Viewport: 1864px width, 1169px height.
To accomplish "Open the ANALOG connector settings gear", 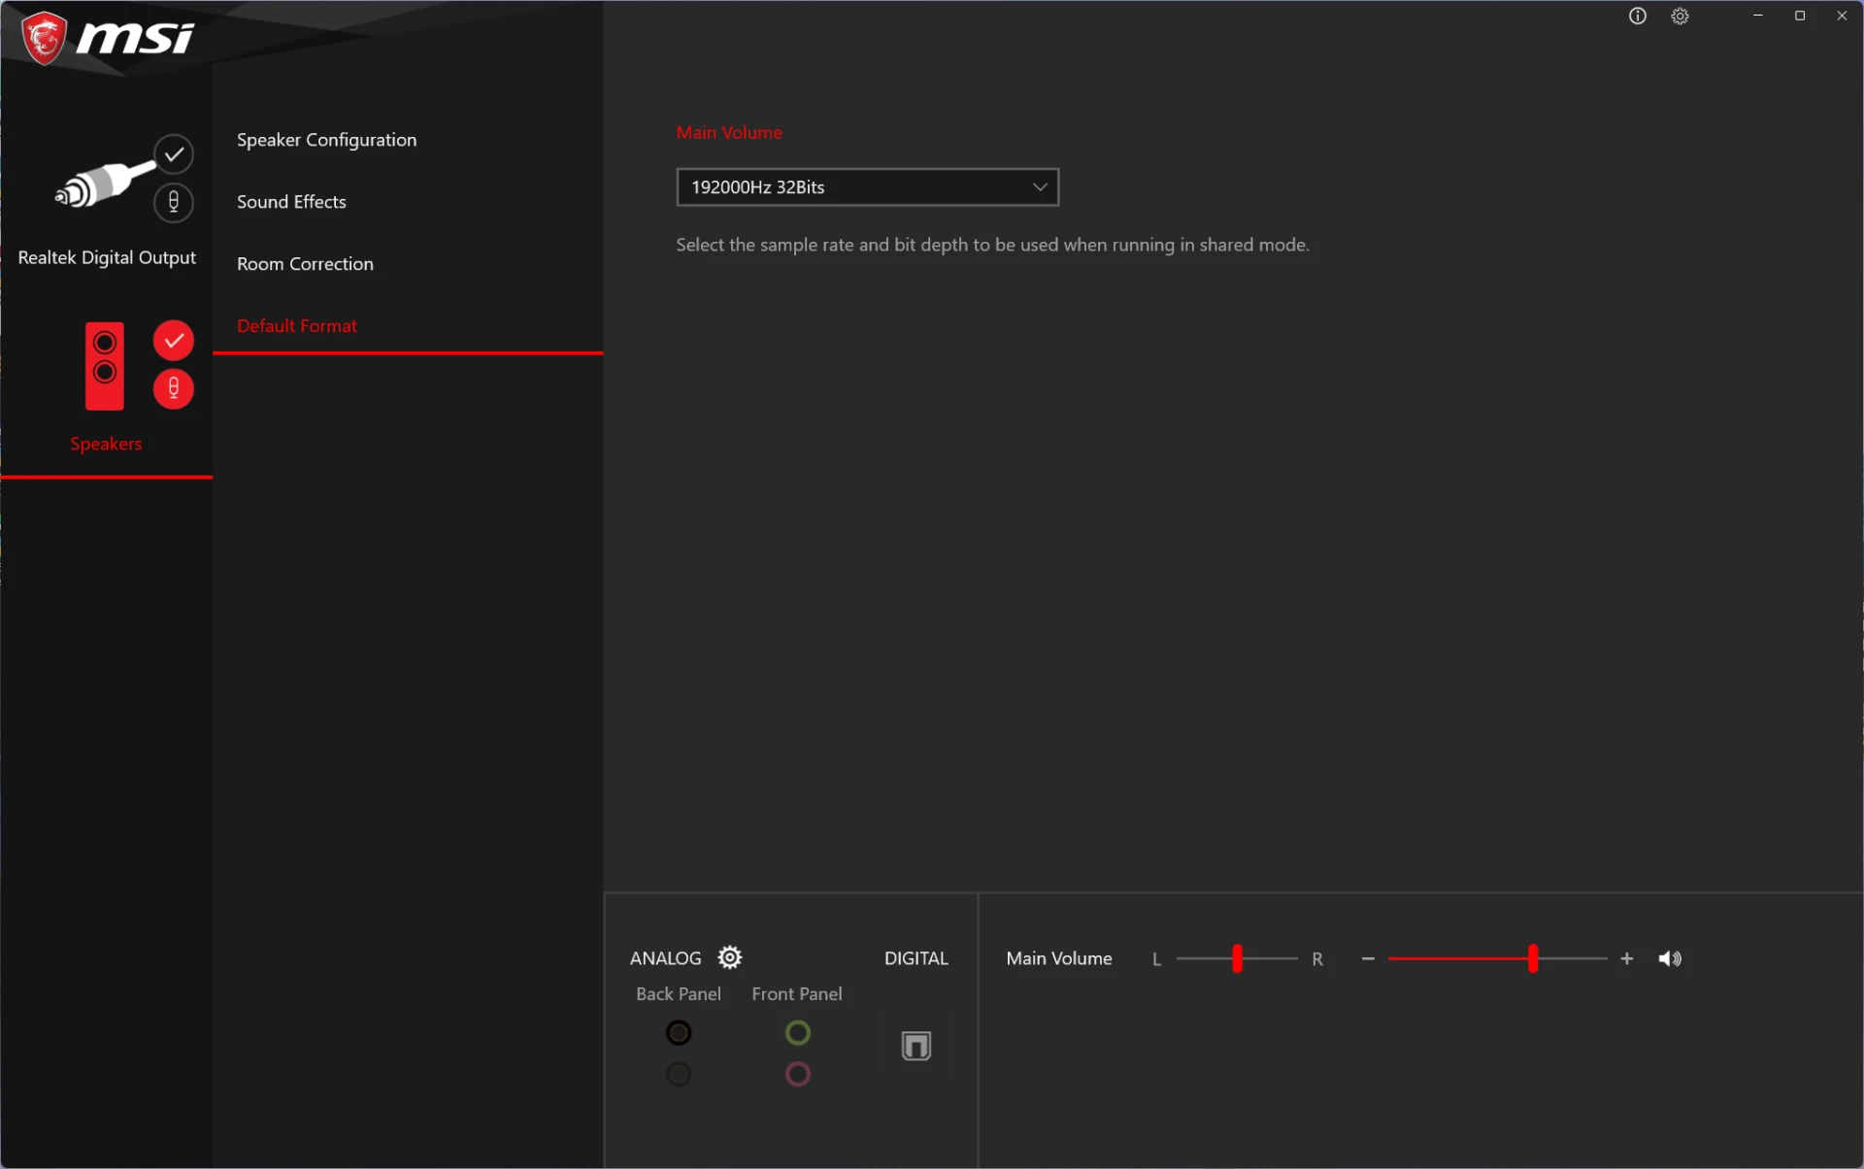I will [730, 957].
